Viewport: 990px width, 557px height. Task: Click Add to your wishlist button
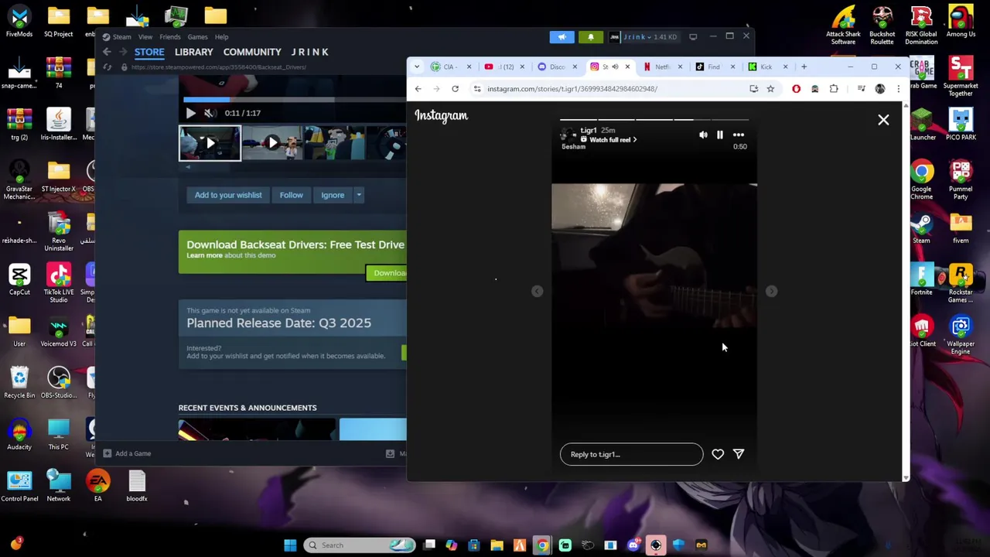228,195
